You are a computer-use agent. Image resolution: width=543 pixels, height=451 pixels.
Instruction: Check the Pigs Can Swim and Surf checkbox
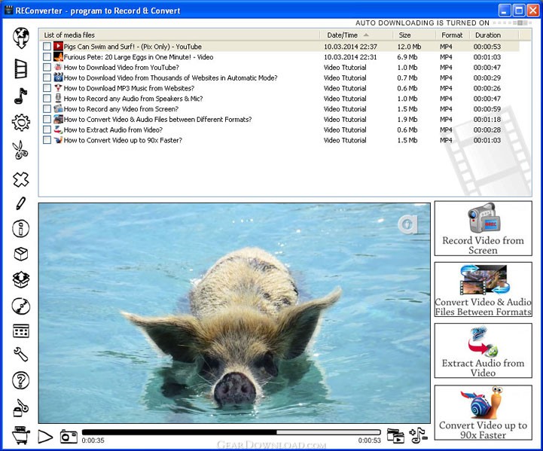tap(47, 47)
